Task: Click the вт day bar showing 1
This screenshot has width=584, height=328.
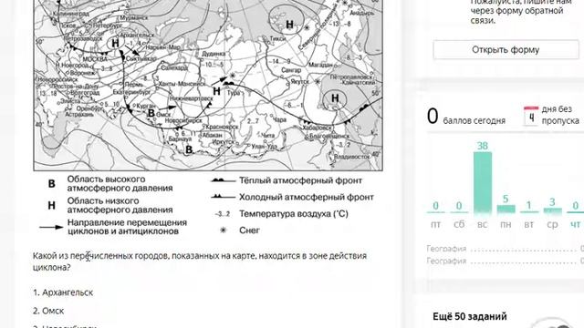Action: pyautogui.click(x=529, y=211)
